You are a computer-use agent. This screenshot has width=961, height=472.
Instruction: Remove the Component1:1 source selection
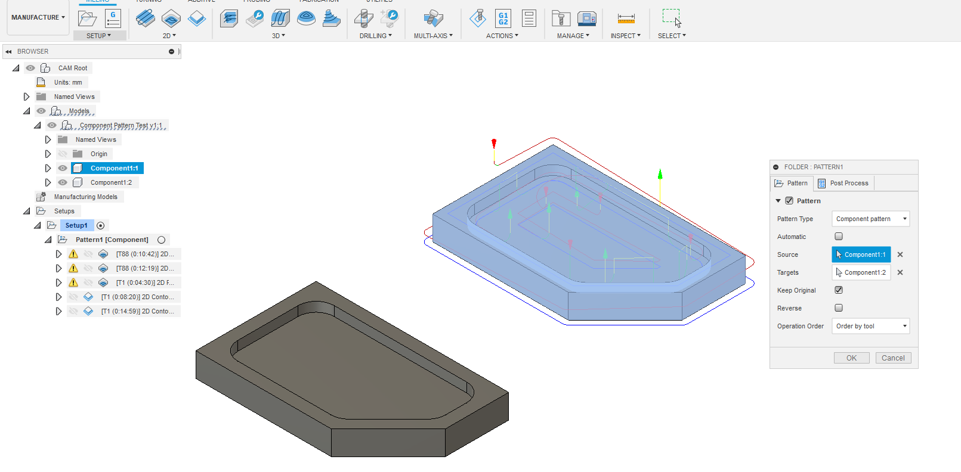tap(900, 254)
